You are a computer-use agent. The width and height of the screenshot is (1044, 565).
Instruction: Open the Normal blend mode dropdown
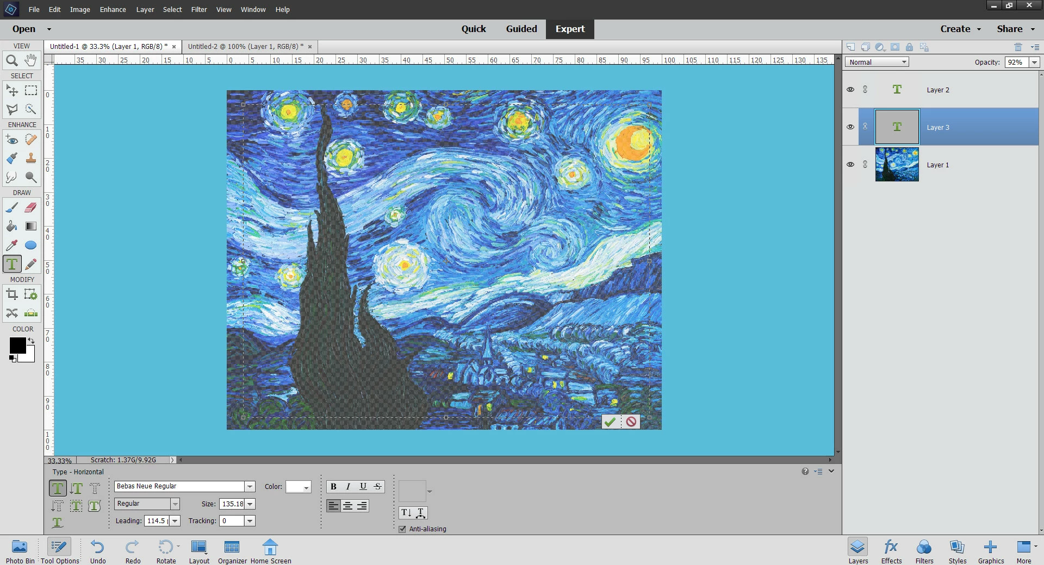[x=877, y=62]
